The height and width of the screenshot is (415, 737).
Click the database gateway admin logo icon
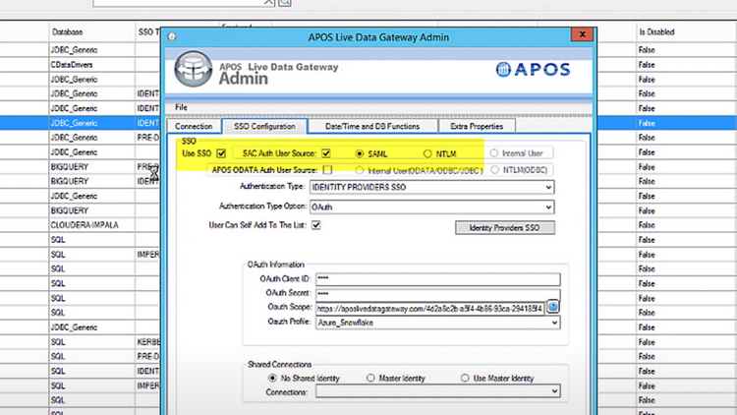coord(194,69)
